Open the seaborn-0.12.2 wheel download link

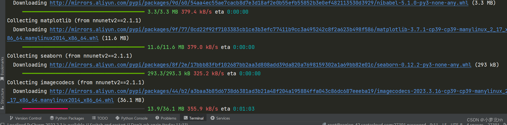point(260,65)
